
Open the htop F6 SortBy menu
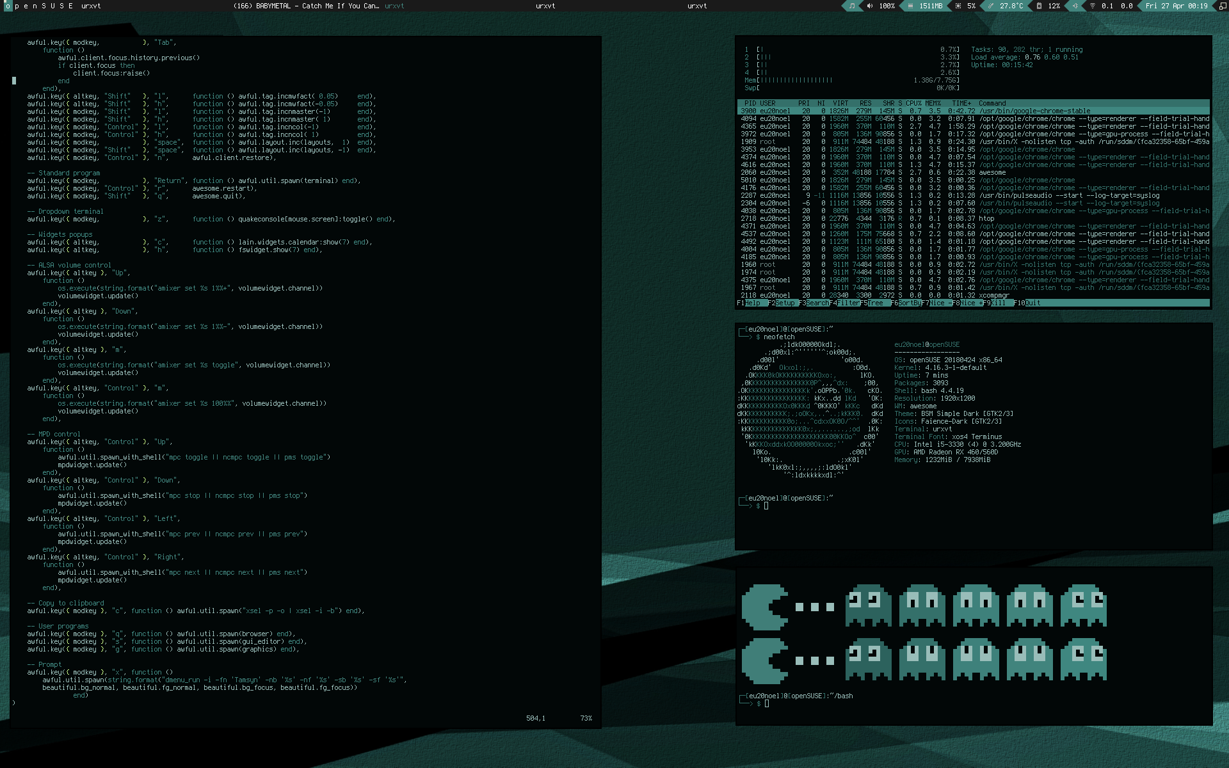pos(906,303)
